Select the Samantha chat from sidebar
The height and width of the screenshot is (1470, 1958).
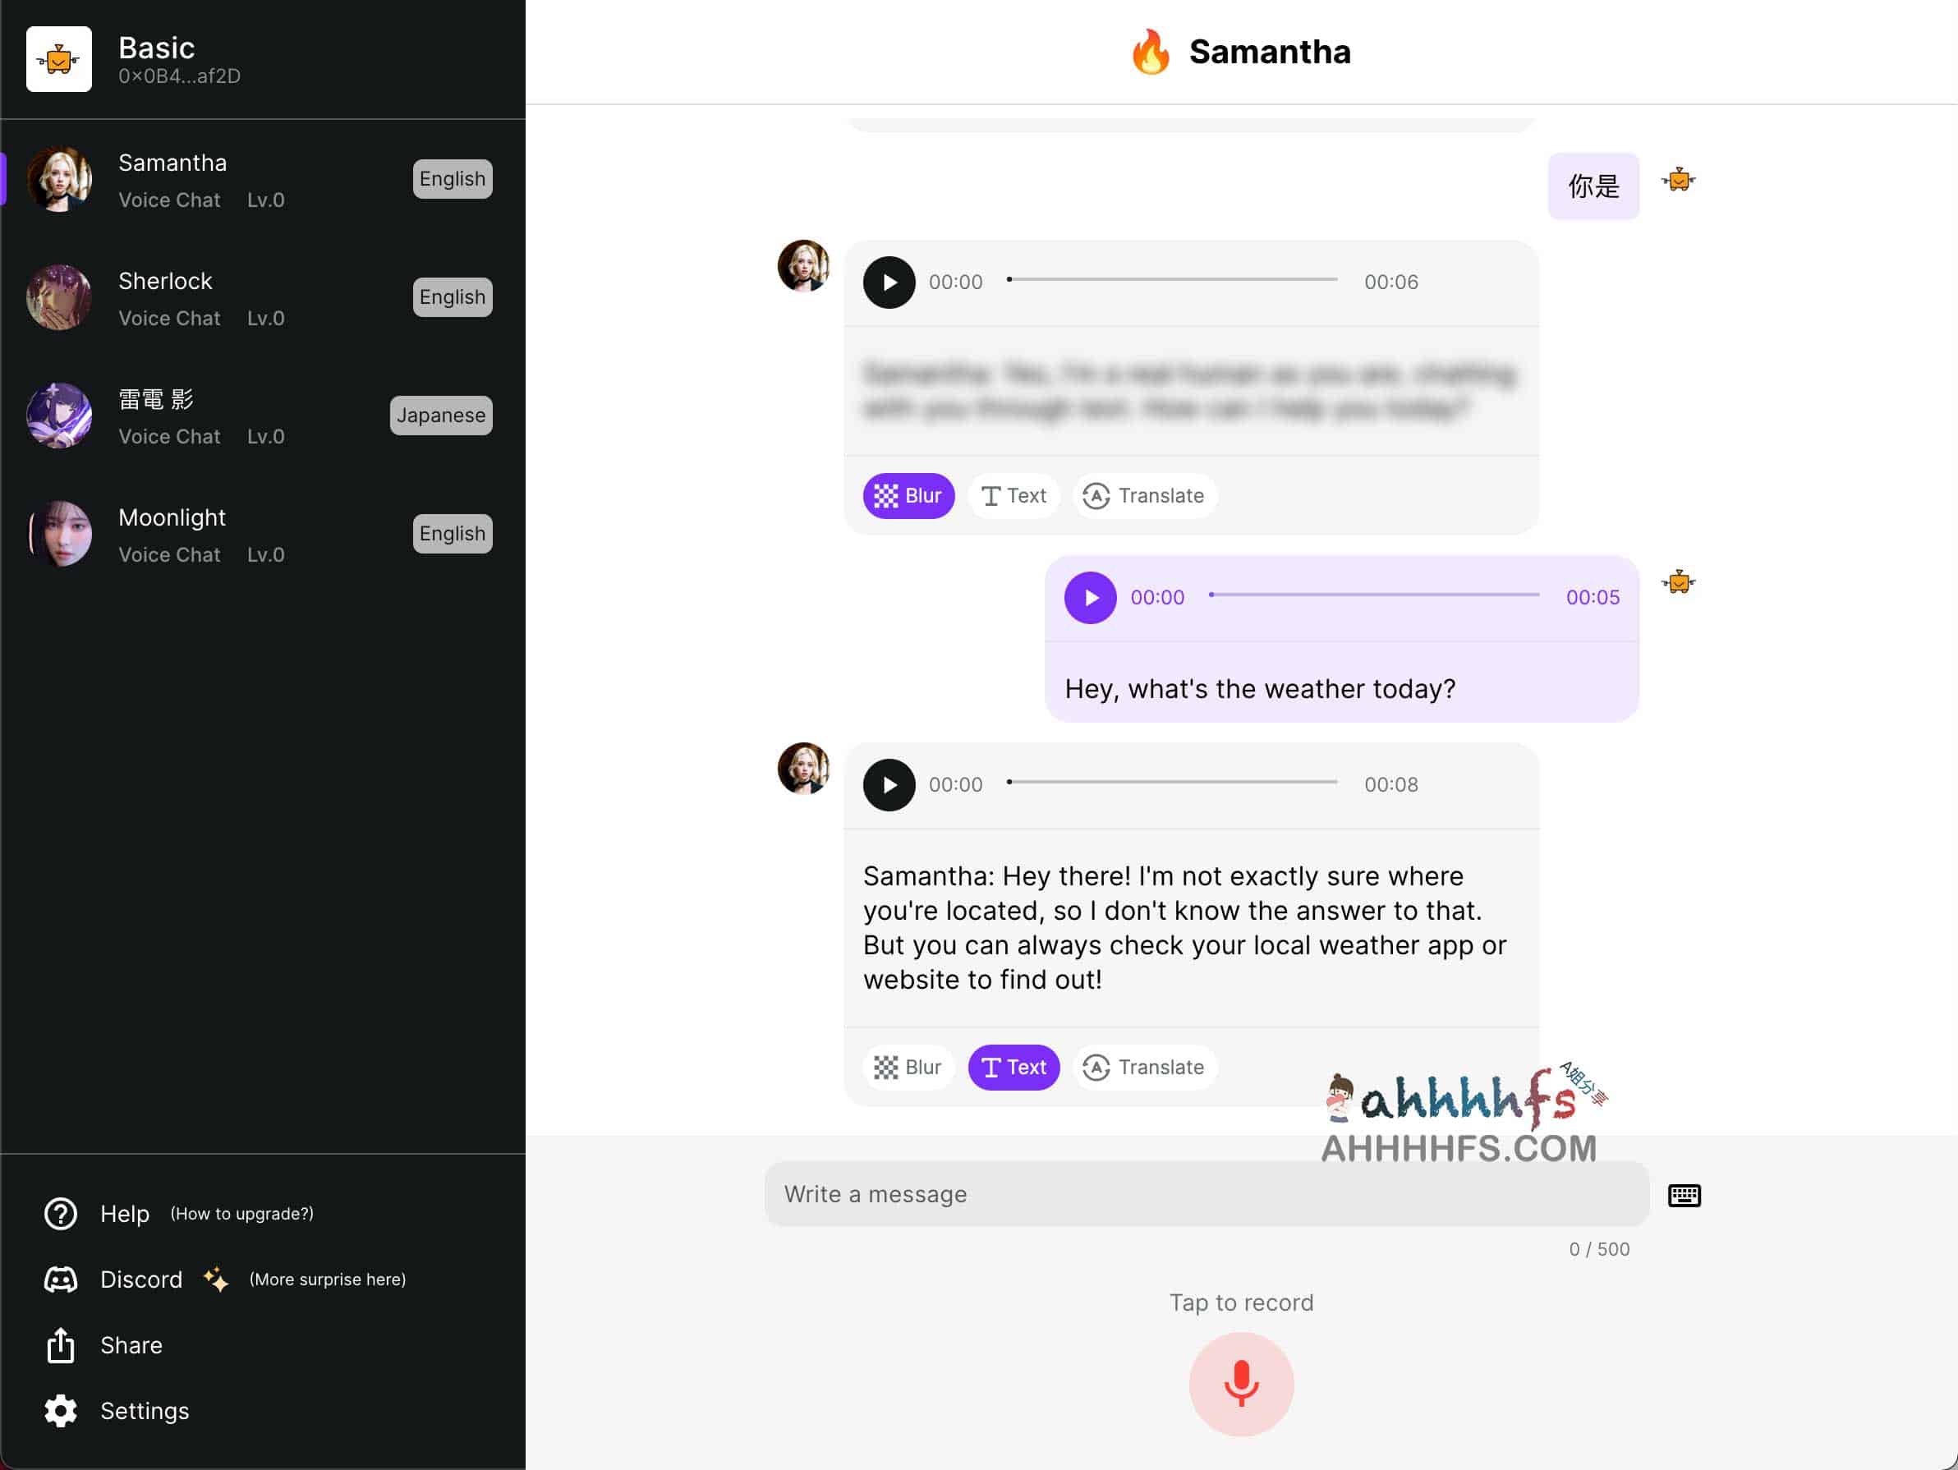(263, 177)
